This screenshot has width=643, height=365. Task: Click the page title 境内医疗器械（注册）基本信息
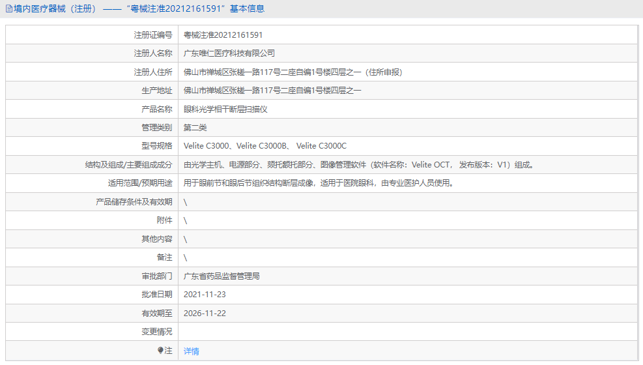pyautogui.click(x=139, y=8)
